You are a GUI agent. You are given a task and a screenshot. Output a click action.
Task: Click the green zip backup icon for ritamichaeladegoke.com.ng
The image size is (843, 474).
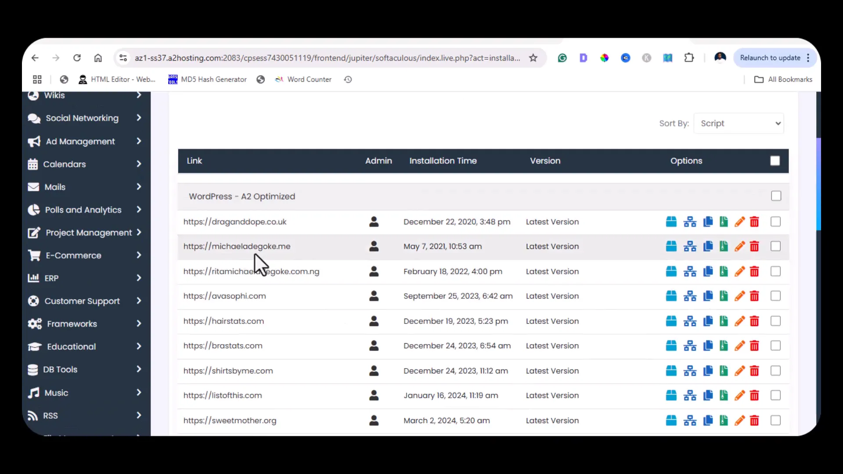[724, 272]
